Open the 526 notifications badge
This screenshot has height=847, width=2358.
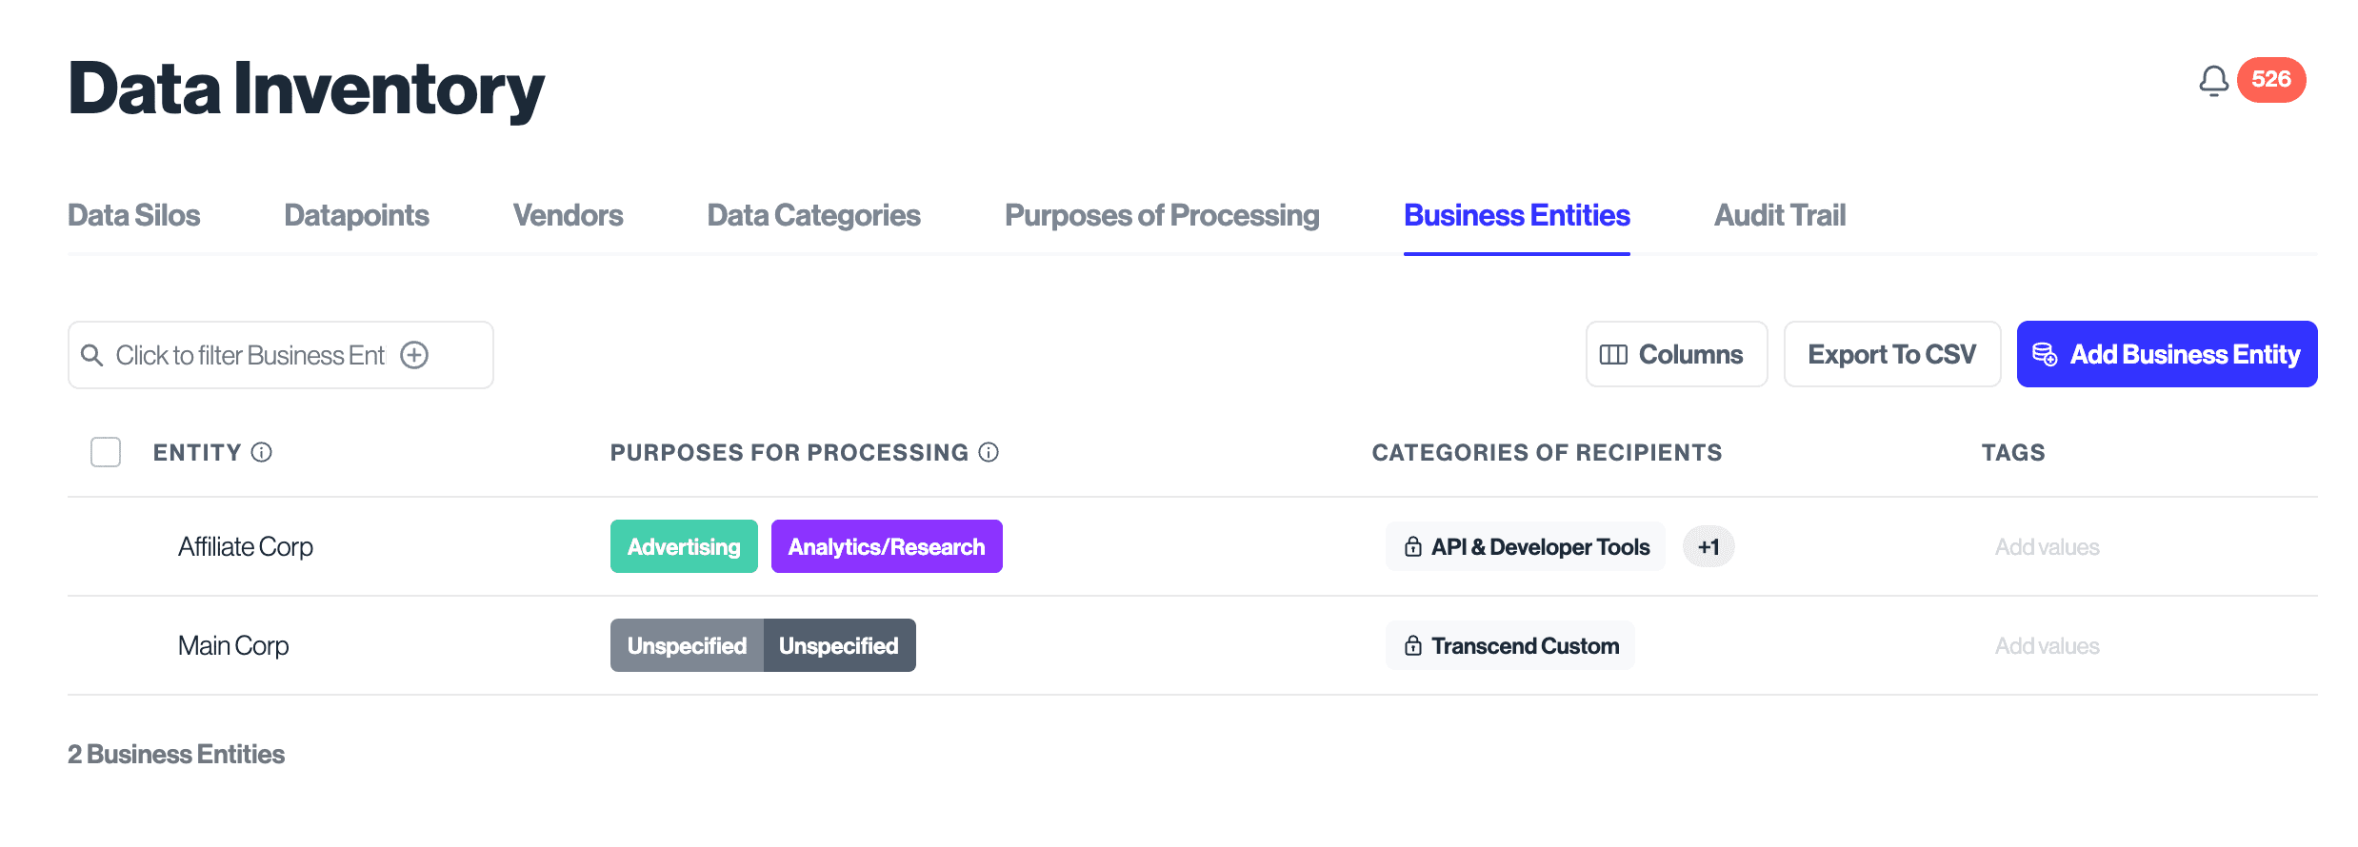point(2271,80)
